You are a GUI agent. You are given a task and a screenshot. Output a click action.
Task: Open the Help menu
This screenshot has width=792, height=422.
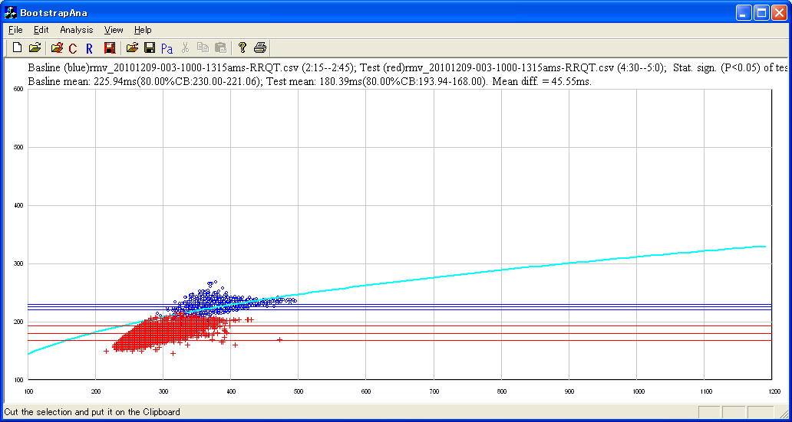pyautogui.click(x=143, y=30)
